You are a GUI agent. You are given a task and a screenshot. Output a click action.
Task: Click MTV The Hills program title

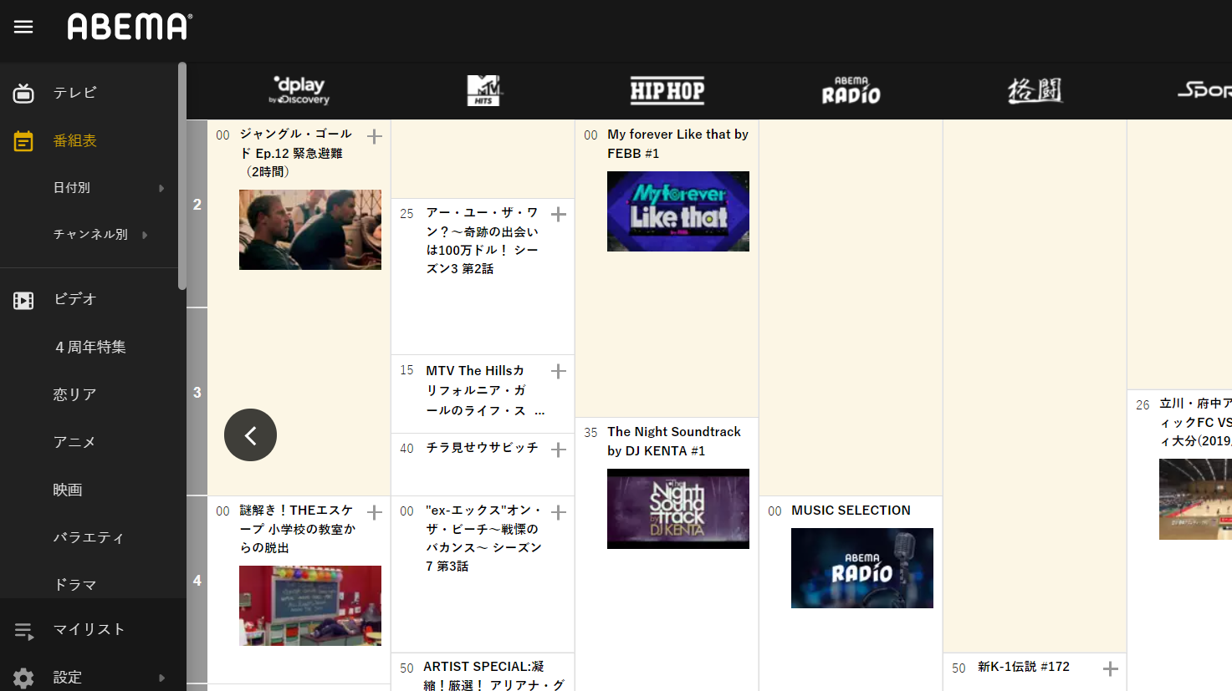coord(485,390)
